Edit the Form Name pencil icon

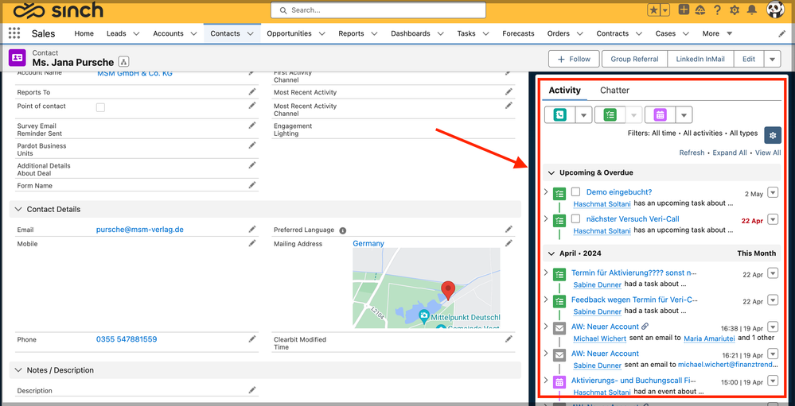click(x=252, y=185)
